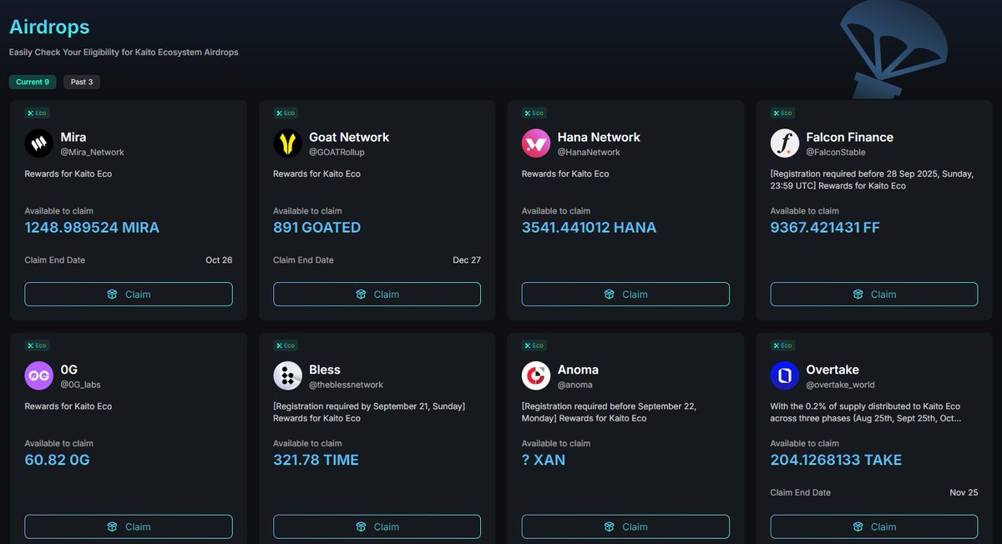Claim the MIRA airdrop
The image size is (1002, 544).
pos(129,295)
